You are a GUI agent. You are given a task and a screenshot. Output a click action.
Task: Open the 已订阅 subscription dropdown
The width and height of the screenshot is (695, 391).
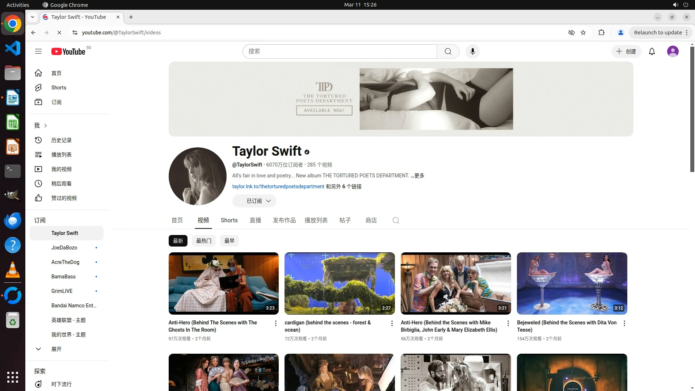coord(254,201)
